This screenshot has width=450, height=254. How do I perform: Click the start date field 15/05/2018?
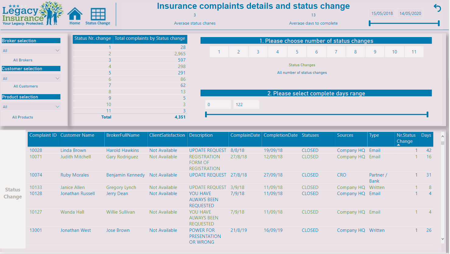(382, 13)
